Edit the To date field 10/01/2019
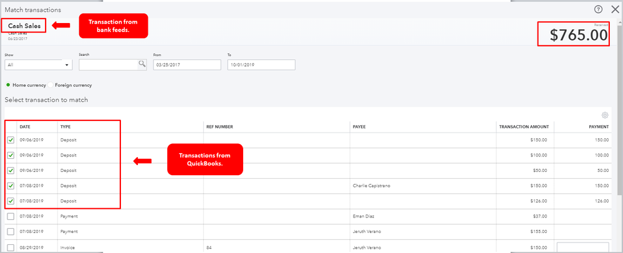 261,65
